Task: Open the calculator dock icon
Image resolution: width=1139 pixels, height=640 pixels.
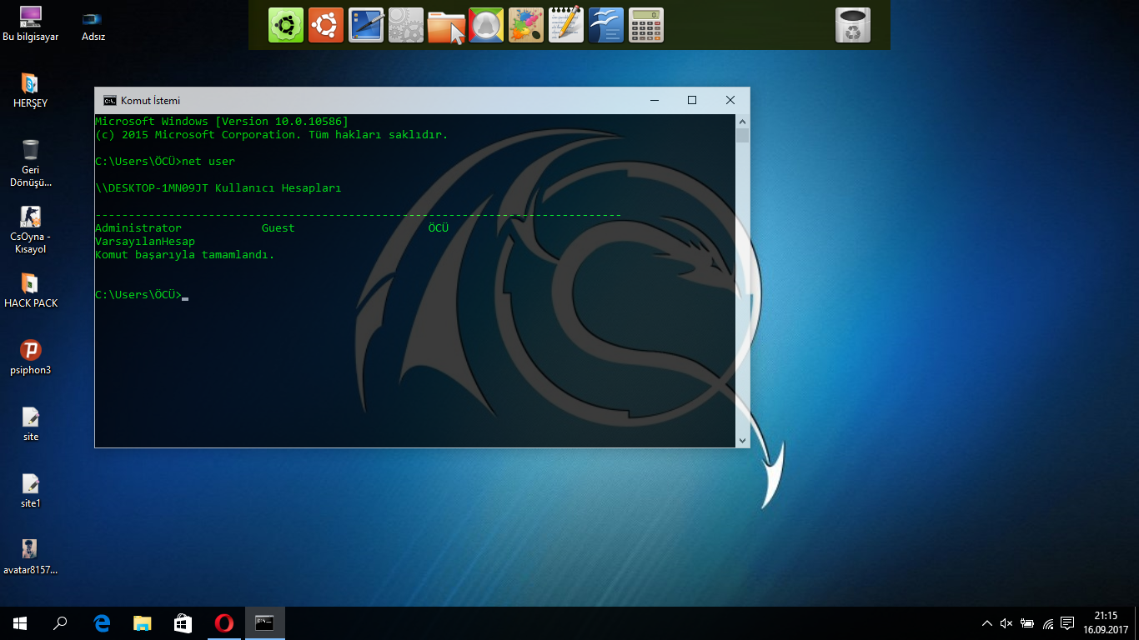Action: 646,25
